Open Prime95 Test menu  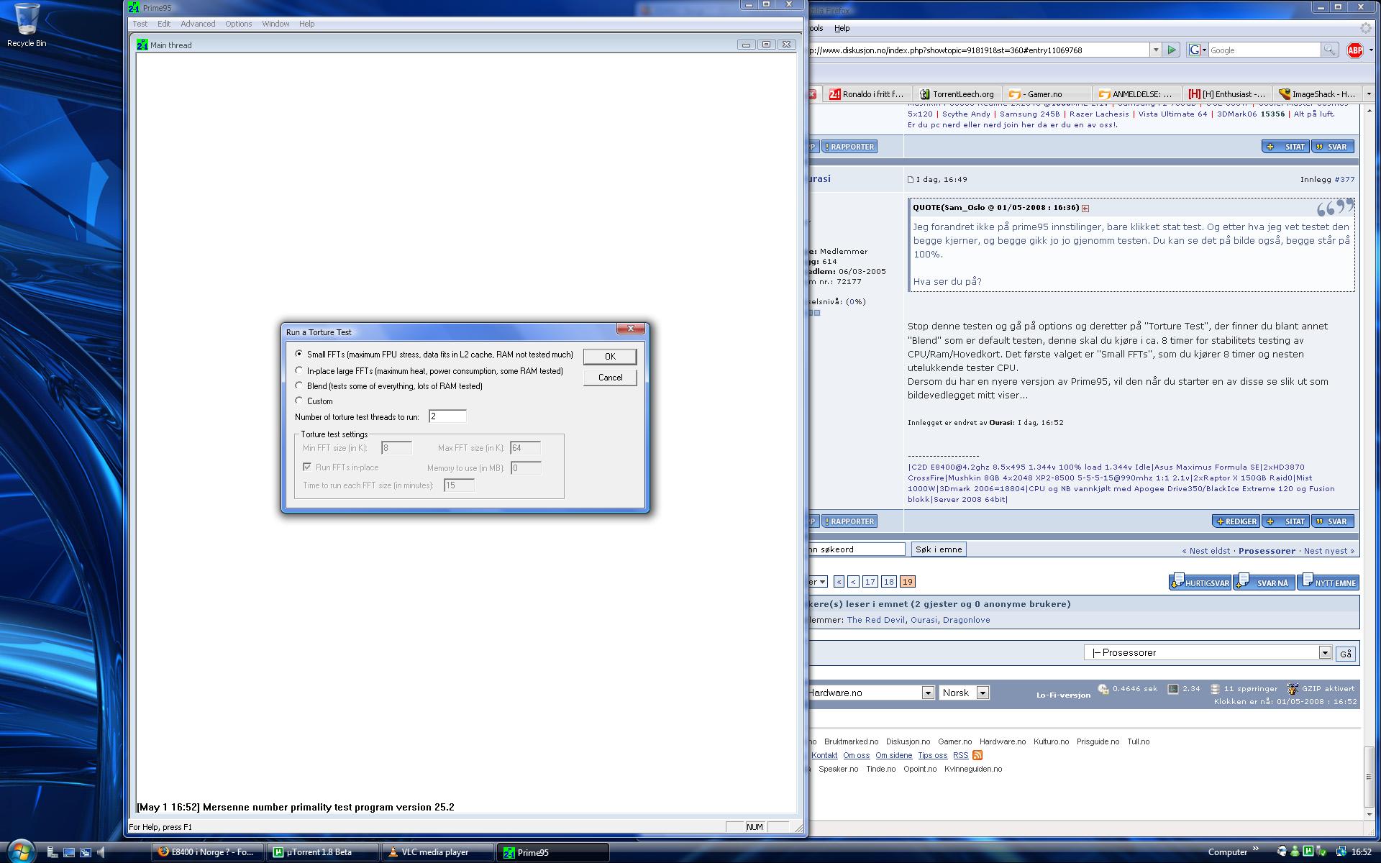(x=140, y=24)
